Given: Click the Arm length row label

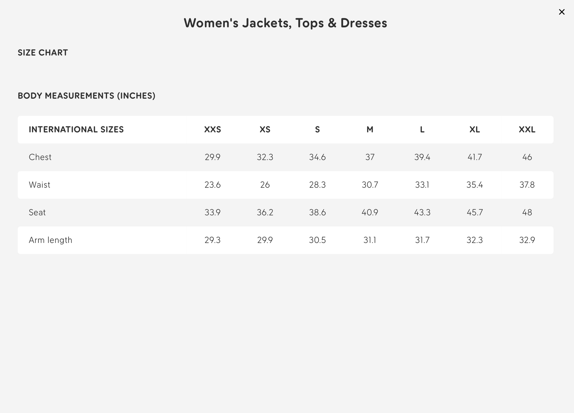Looking at the screenshot, I should click(x=50, y=240).
